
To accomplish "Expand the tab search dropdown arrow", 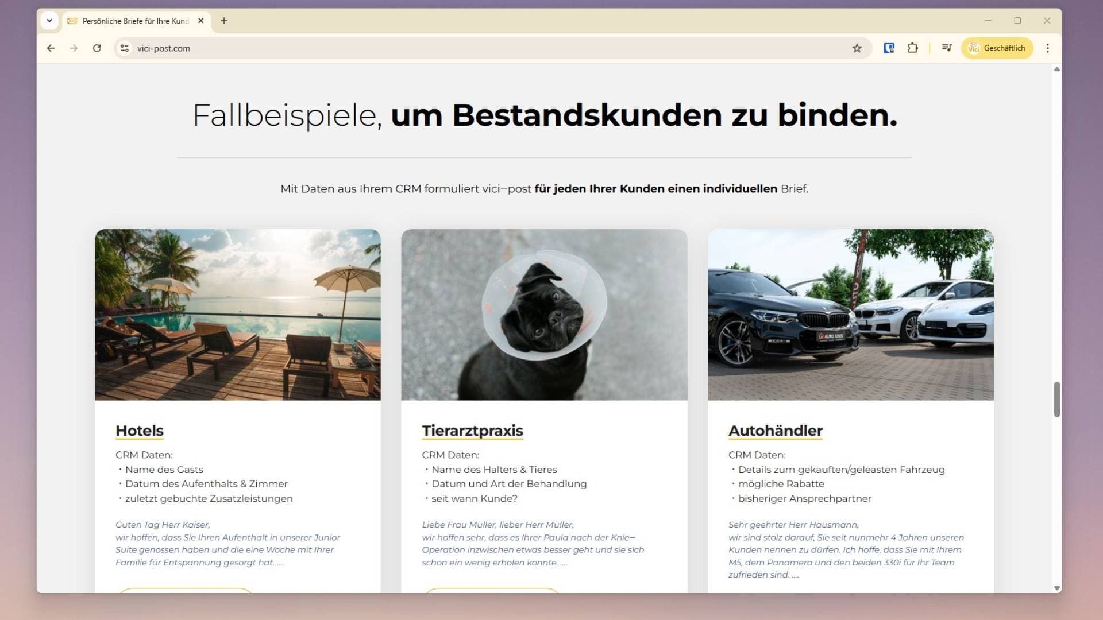I will click(49, 21).
